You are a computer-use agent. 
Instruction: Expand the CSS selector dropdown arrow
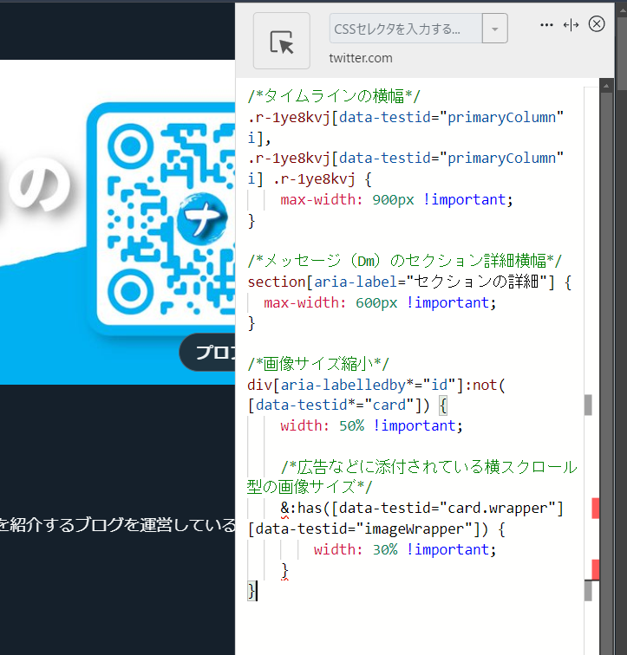[x=494, y=29]
